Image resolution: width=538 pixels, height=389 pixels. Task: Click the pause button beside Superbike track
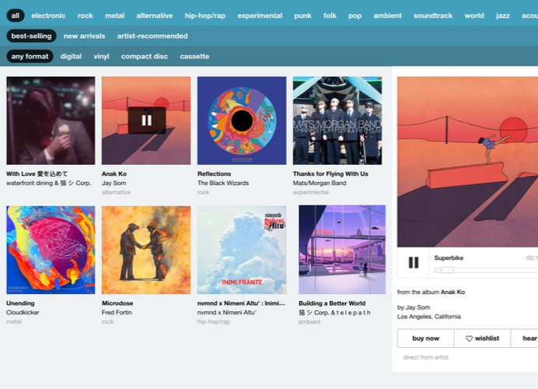coord(414,262)
